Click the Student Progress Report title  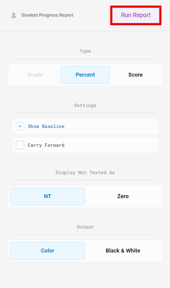(x=47, y=15)
